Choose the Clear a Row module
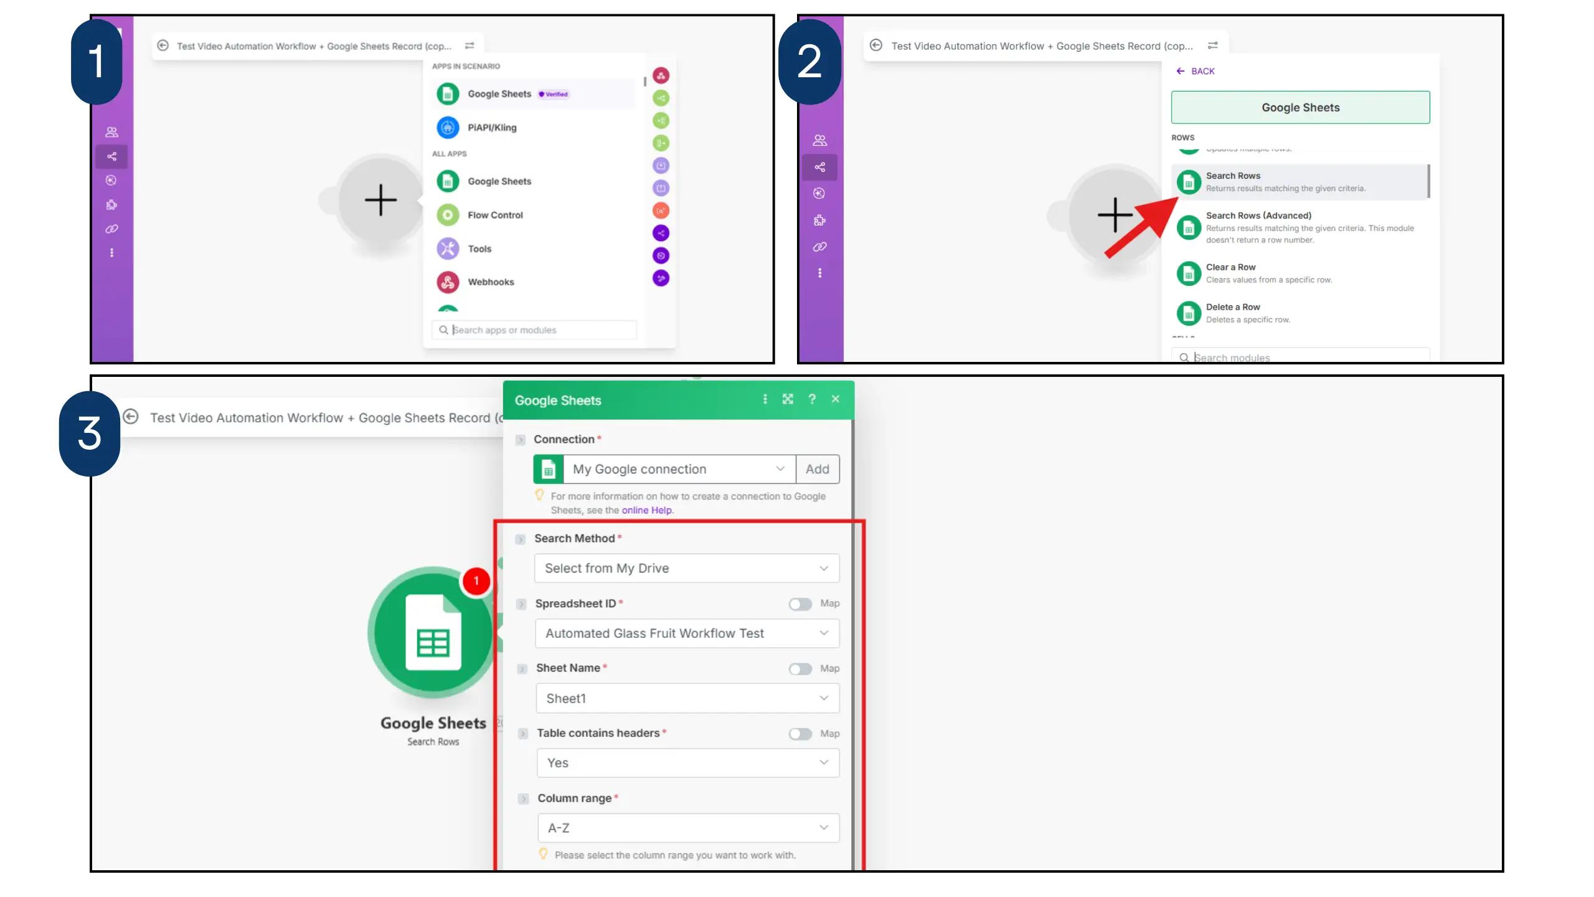 click(x=1299, y=273)
